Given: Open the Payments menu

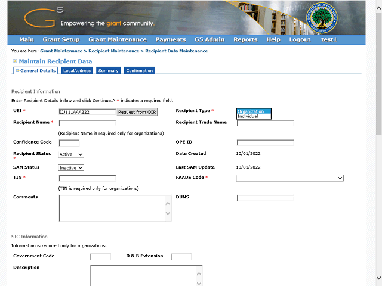Looking at the screenshot, I should (171, 39).
